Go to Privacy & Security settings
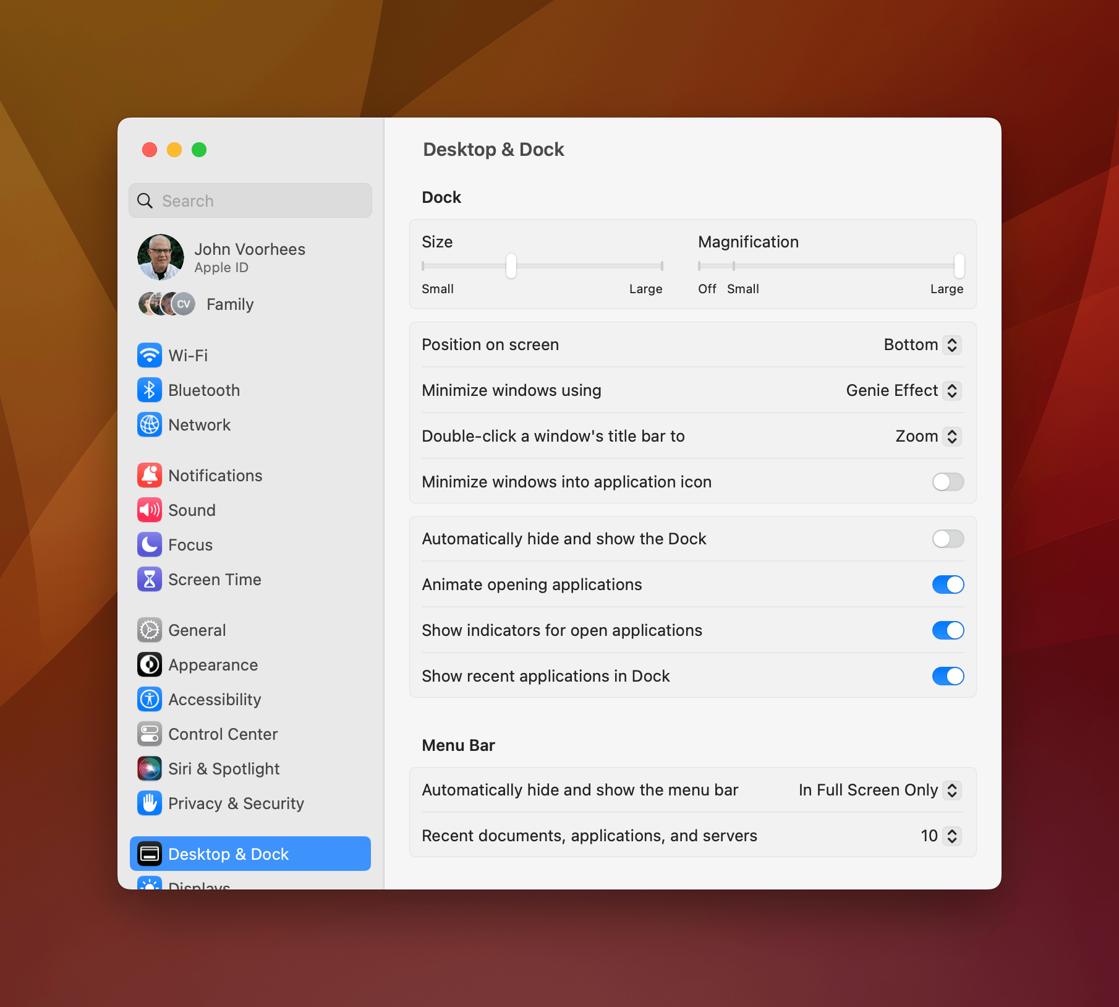 (236, 803)
